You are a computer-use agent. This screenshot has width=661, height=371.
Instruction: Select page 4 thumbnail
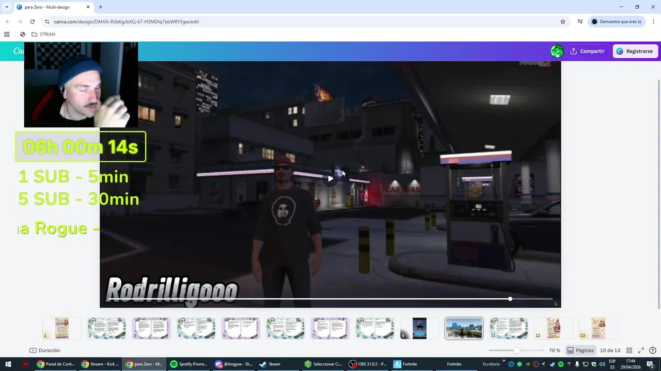pyautogui.click(x=196, y=328)
